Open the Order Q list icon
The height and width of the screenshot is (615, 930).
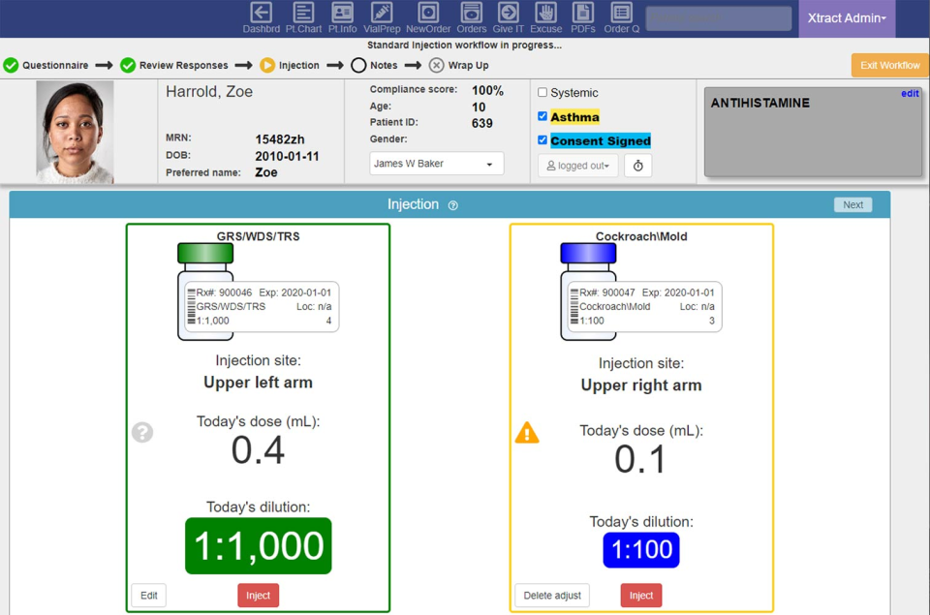pyautogui.click(x=619, y=15)
